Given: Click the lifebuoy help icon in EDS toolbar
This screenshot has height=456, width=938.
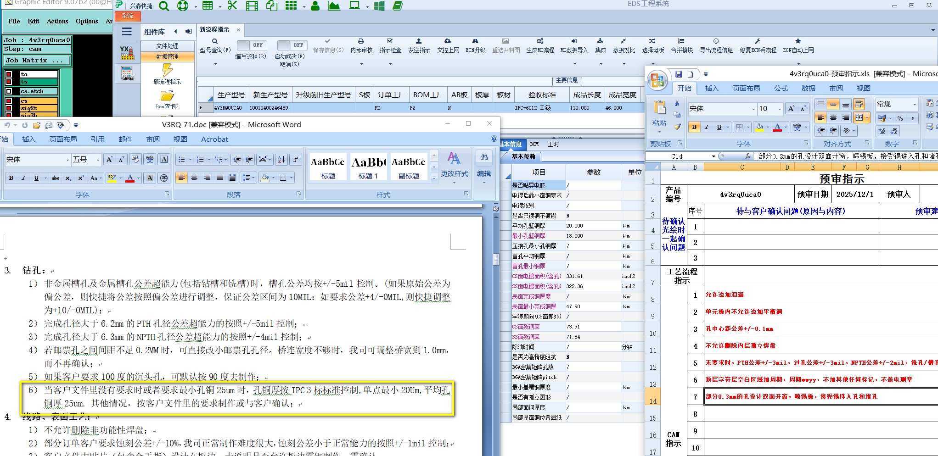Looking at the screenshot, I should point(183,6).
